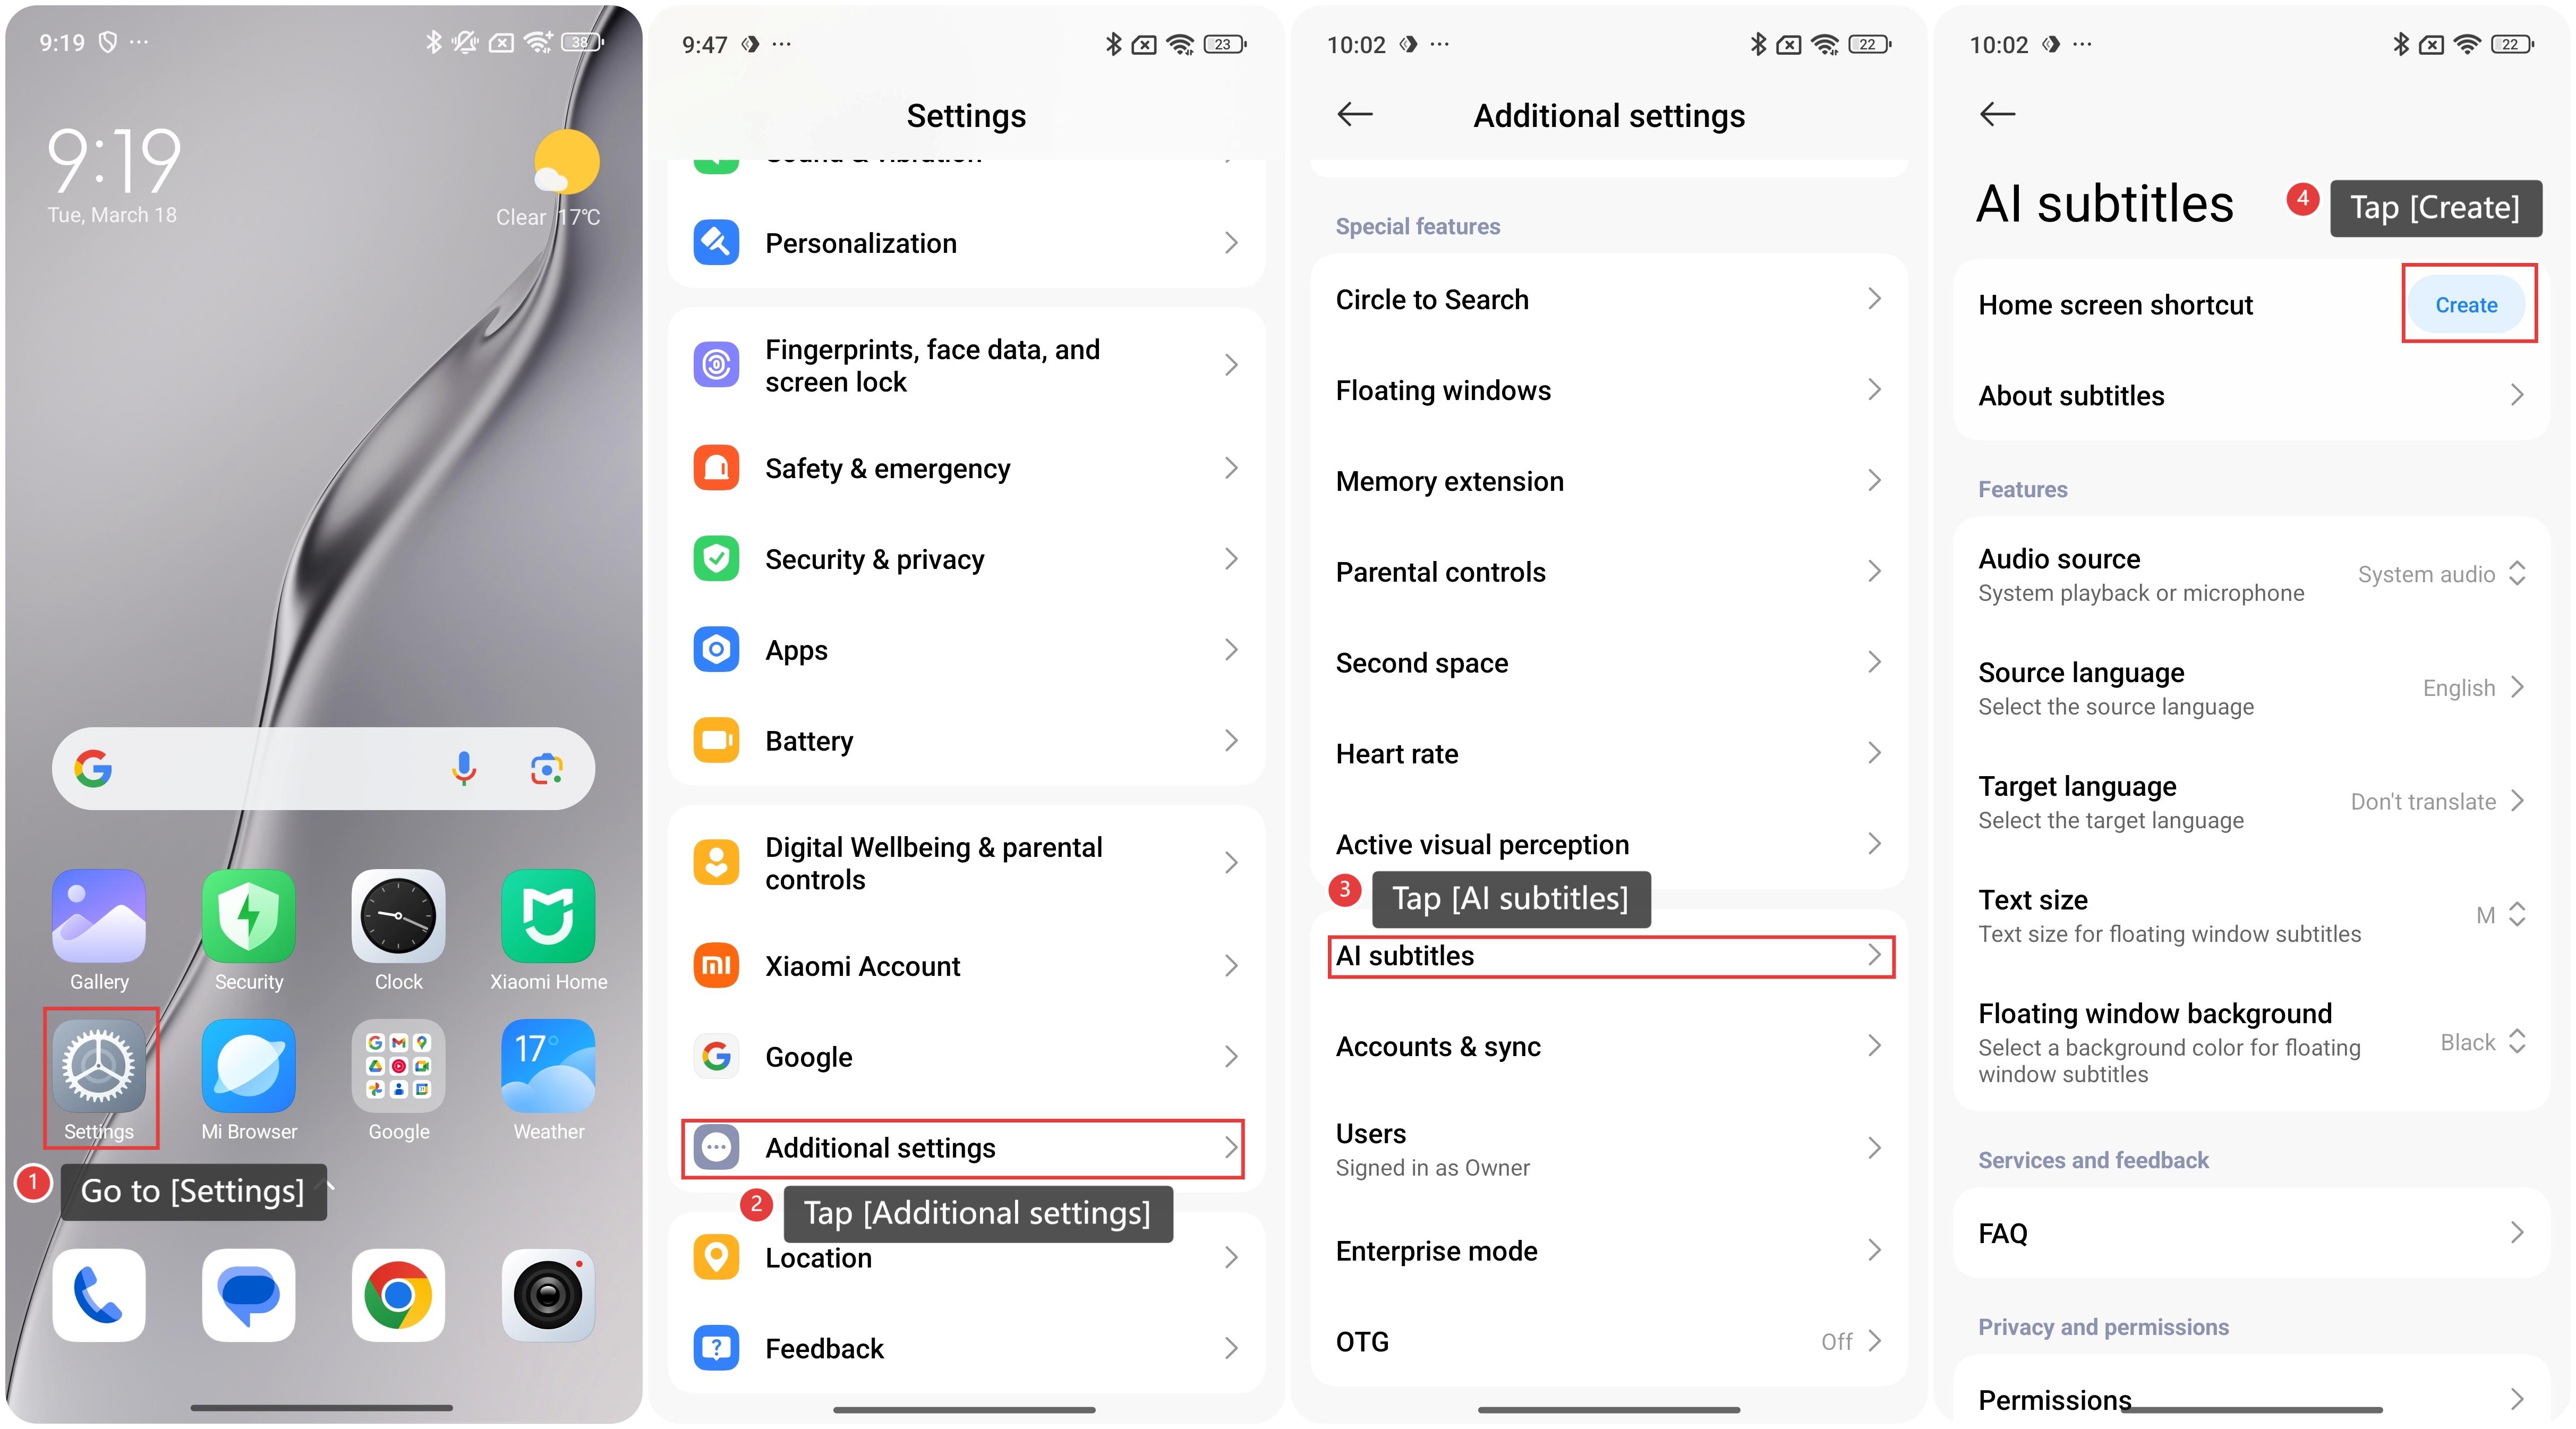Open the OTG setting showing Off

pos(1608,1341)
